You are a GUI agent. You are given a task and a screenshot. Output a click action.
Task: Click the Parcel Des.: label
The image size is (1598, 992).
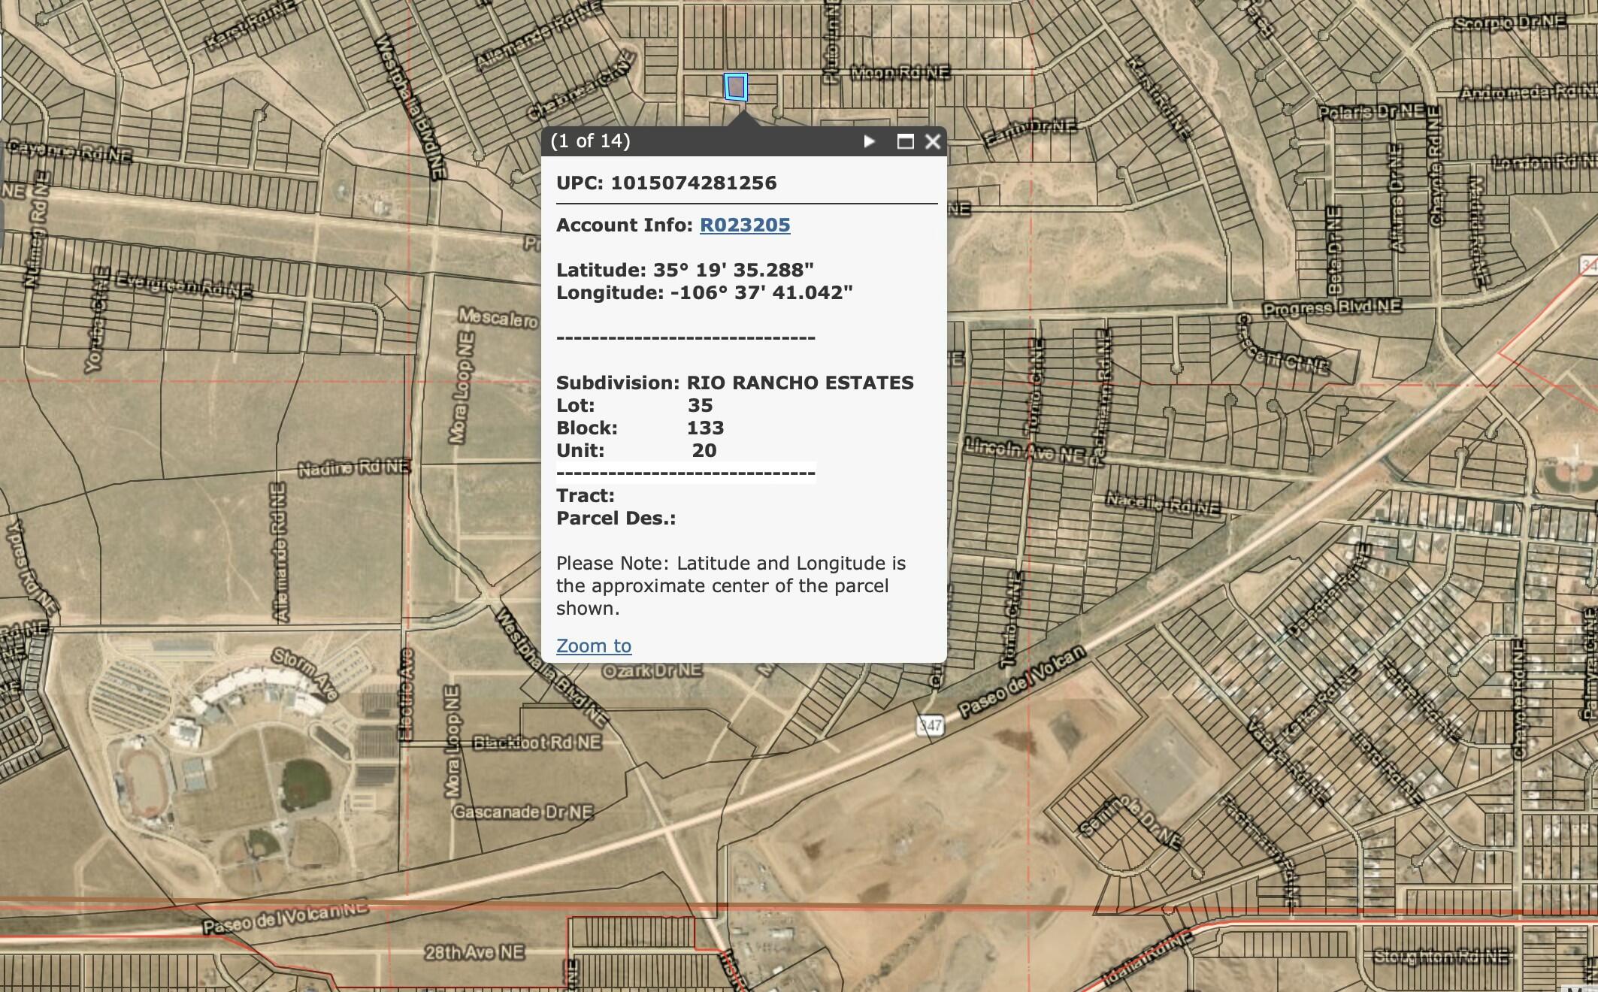coord(616,518)
